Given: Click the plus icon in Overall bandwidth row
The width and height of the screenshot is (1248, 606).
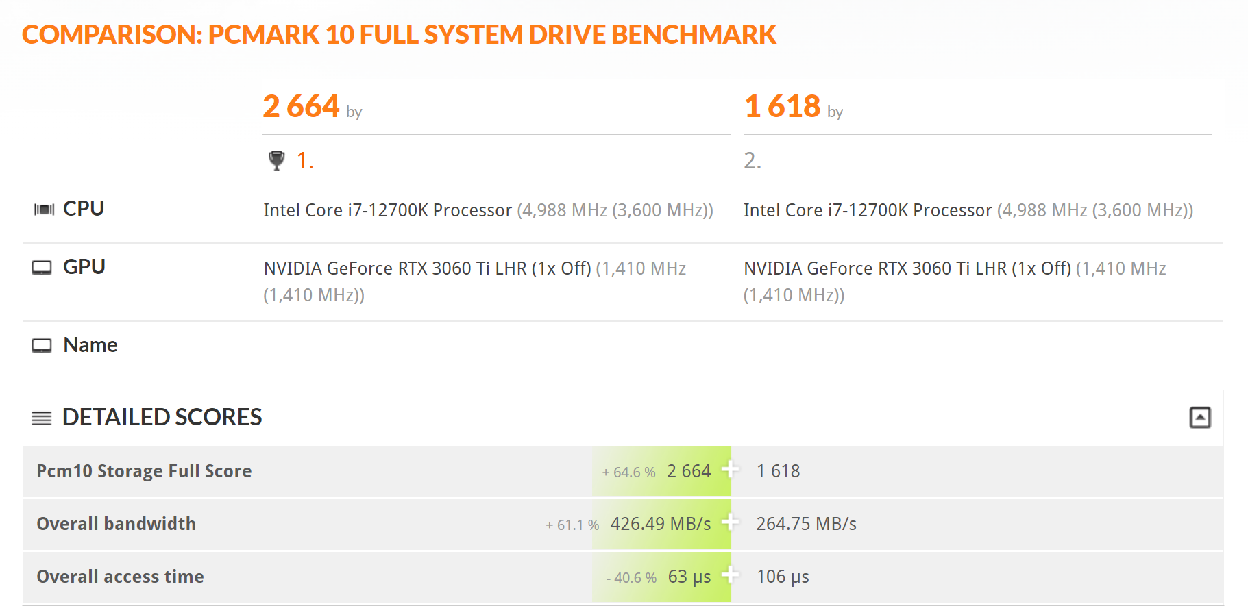Looking at the screenshot, I should pos(731,522).
